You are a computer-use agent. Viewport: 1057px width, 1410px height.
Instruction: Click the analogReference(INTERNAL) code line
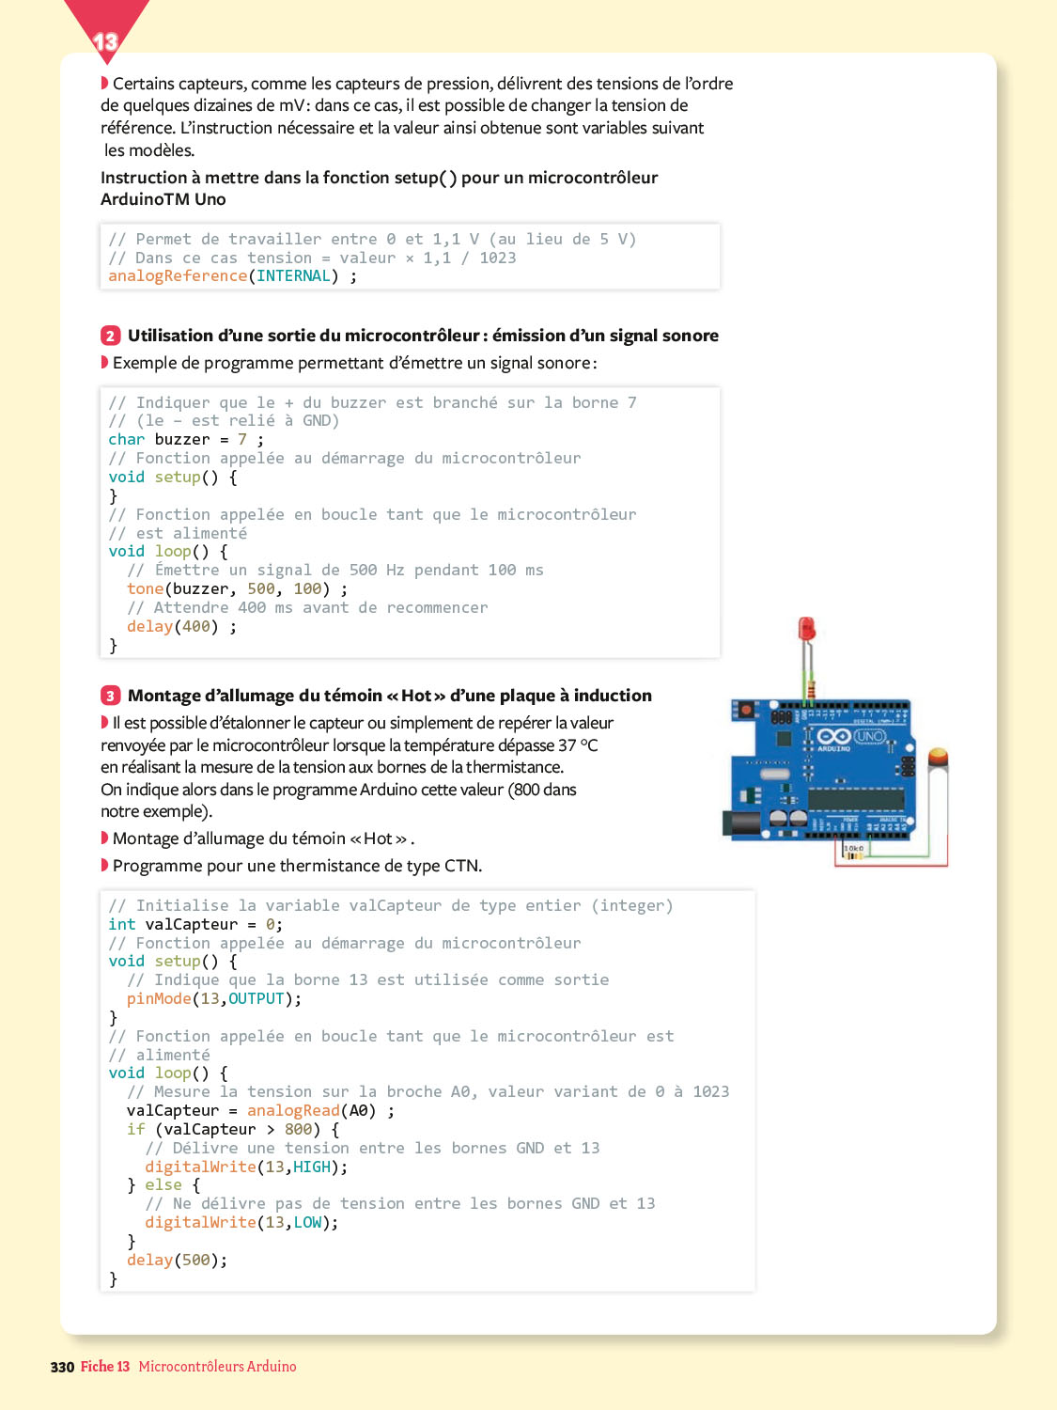232,276
